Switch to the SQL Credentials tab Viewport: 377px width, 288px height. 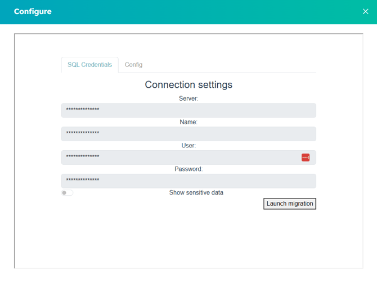click(x=89, y=65)
